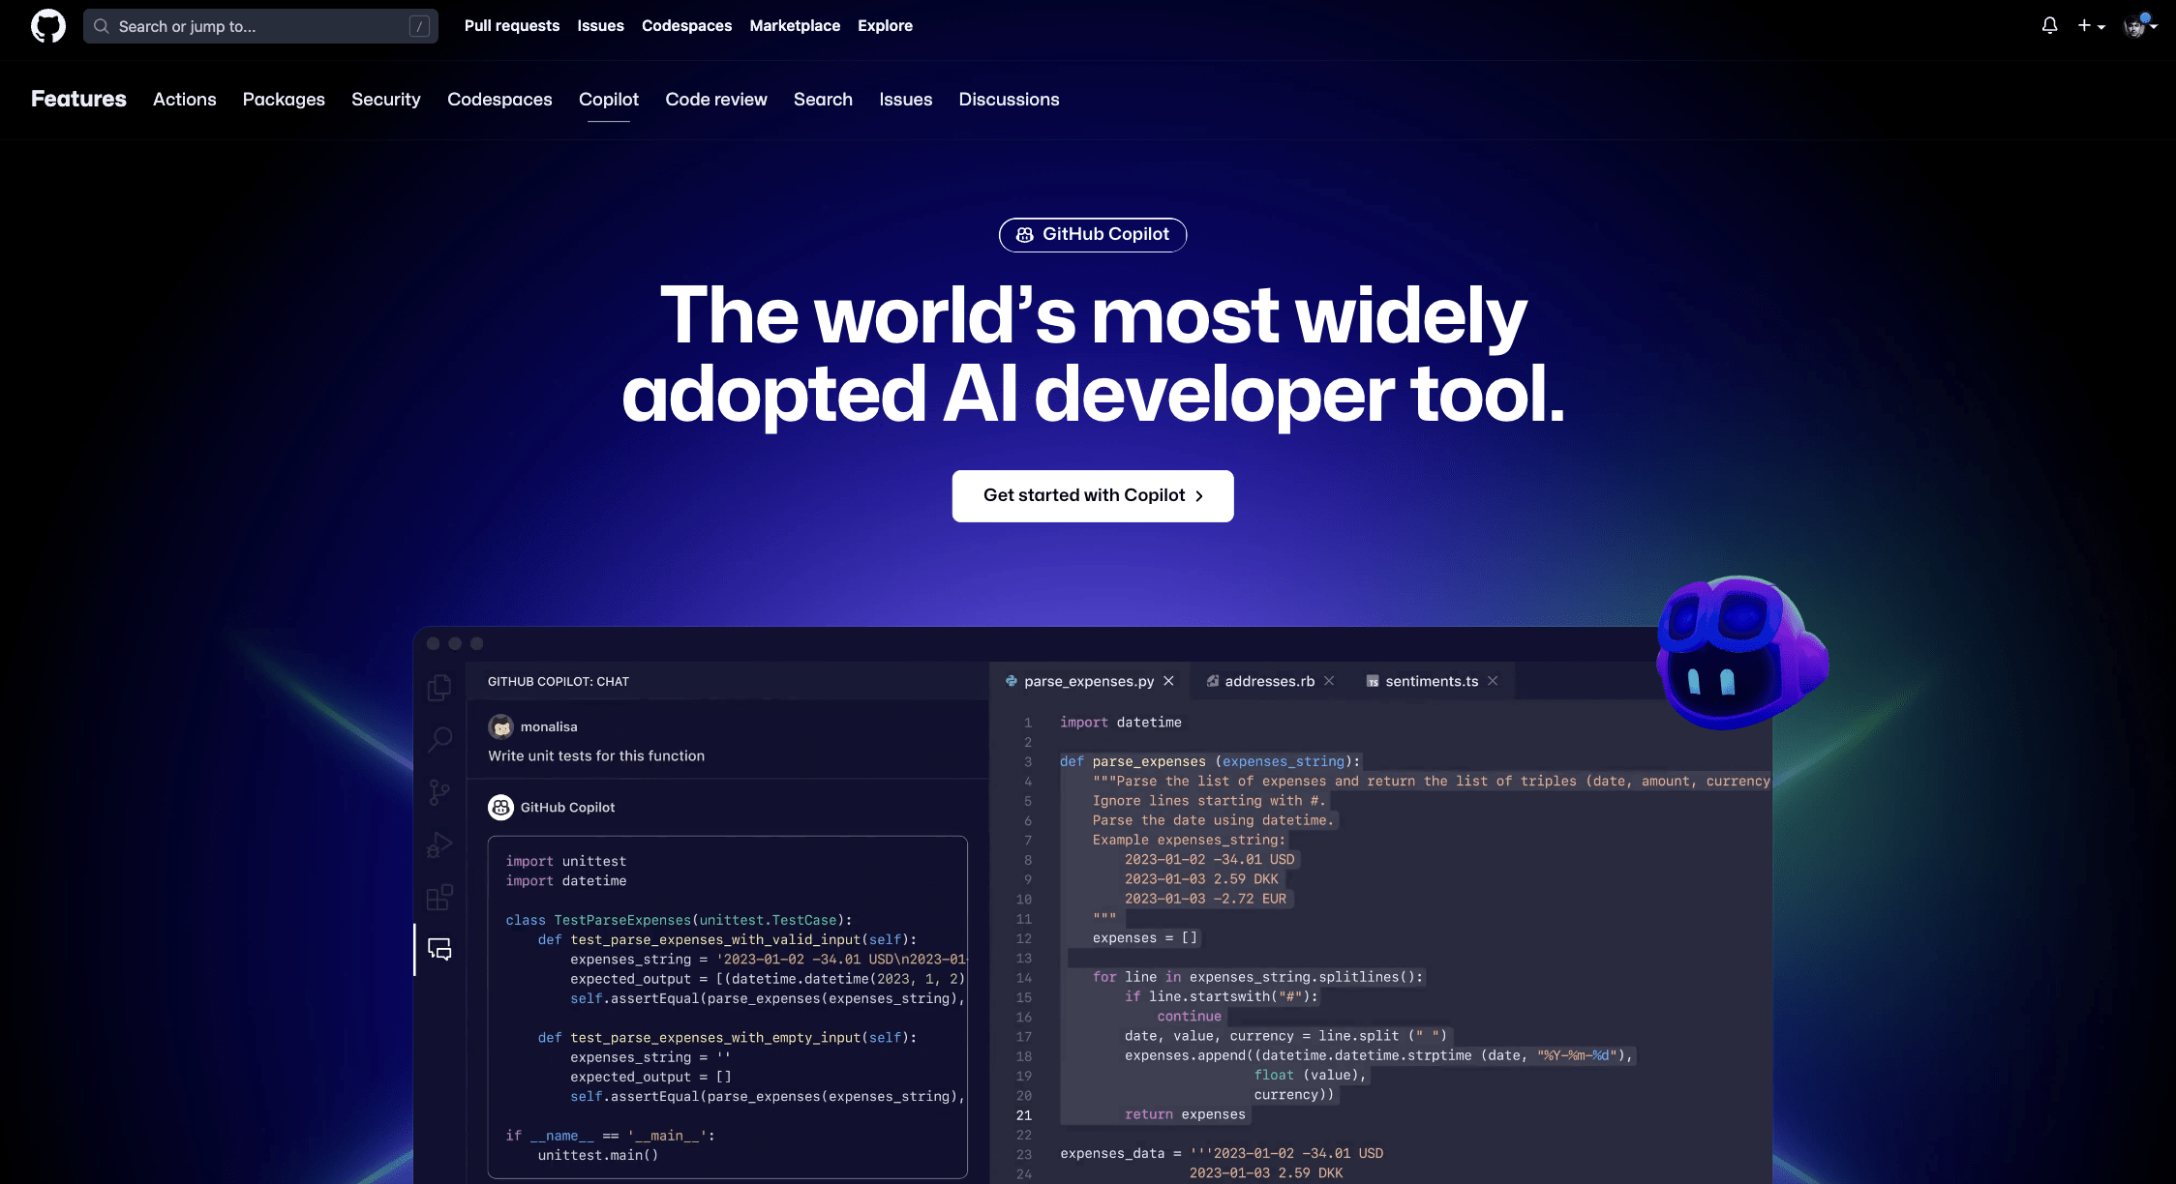Open Explore link
The height and width of the screenshot is (1184, 2176).
click(x=885, y=26)
